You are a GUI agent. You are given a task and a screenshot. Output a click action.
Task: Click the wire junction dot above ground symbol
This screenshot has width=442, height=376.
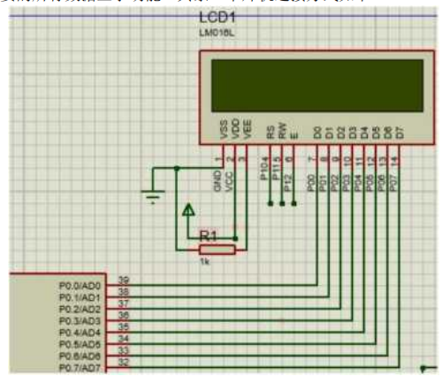point(177,168)
